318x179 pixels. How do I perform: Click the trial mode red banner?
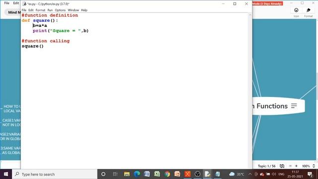tap(267, 3)
